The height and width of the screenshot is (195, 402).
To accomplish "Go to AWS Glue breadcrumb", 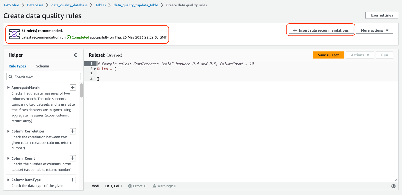I will (11, 5).
